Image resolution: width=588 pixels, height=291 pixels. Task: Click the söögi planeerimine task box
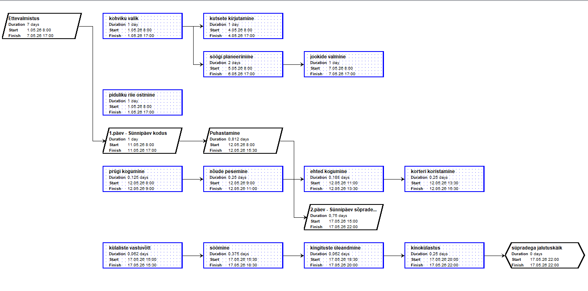pyautogui.click(x=243, y=64)
